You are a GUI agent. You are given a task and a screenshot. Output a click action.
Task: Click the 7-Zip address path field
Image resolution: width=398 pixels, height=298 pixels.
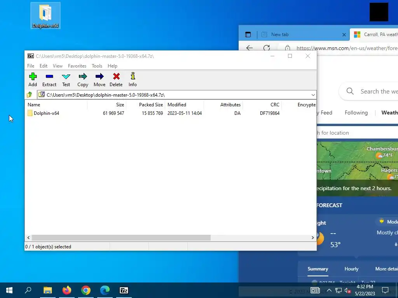tap(174, 95)
